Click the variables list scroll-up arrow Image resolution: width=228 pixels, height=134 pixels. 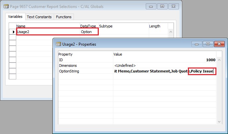coord(171,32)
